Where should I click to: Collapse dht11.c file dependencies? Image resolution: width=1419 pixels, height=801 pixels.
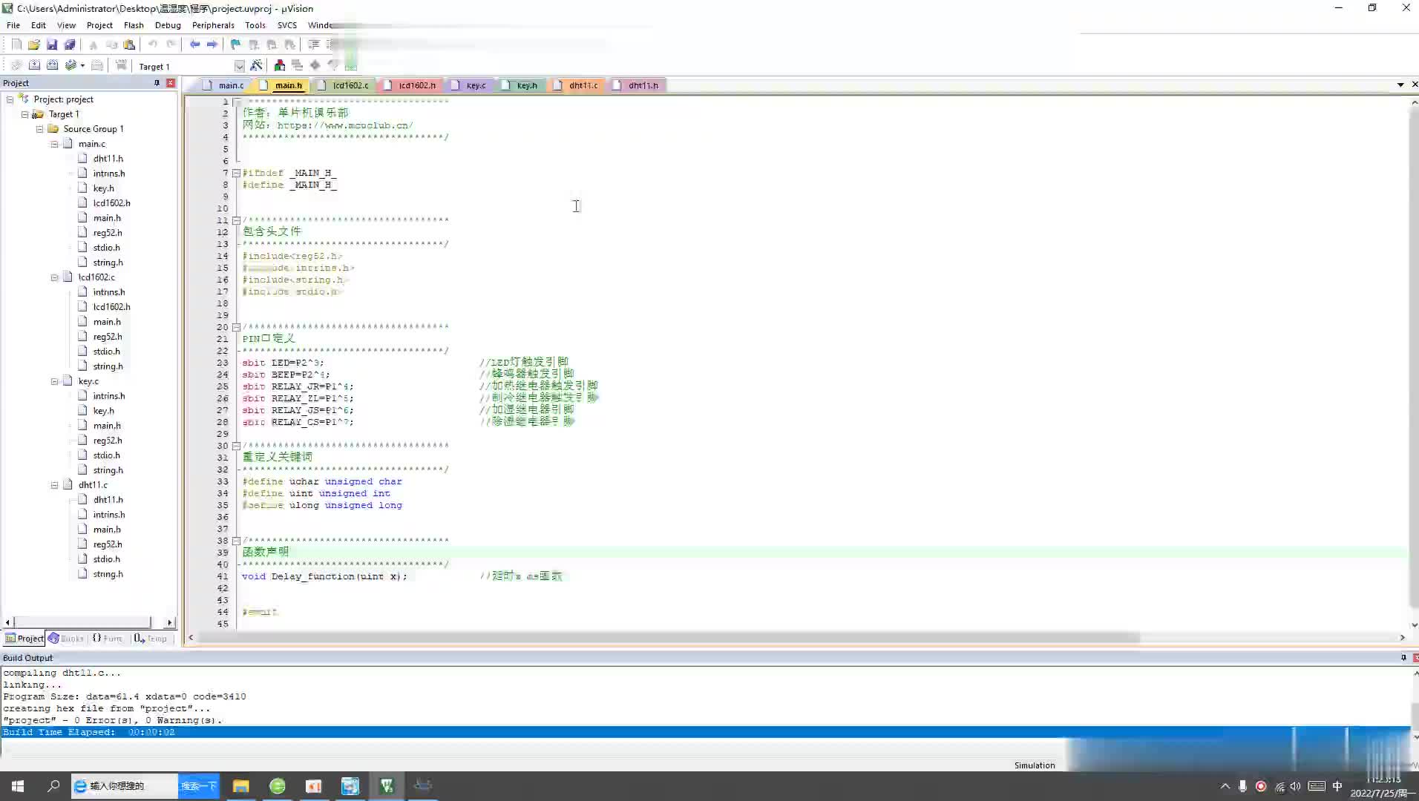point(54,485)
